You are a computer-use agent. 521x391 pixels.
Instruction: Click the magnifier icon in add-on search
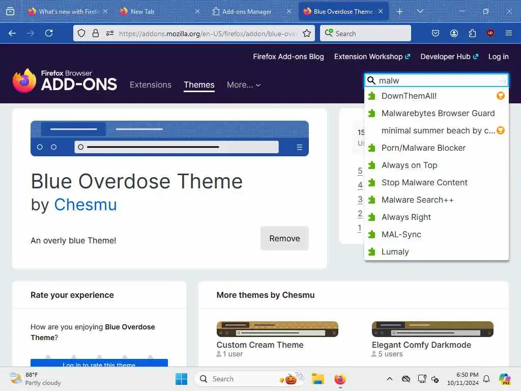[x=371, y=80]
